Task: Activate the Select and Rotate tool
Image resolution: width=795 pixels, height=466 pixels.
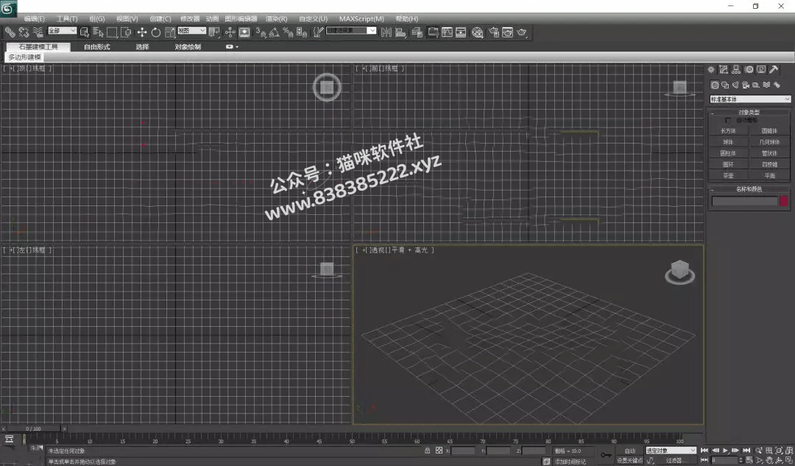Action: [x=155, y=32]
